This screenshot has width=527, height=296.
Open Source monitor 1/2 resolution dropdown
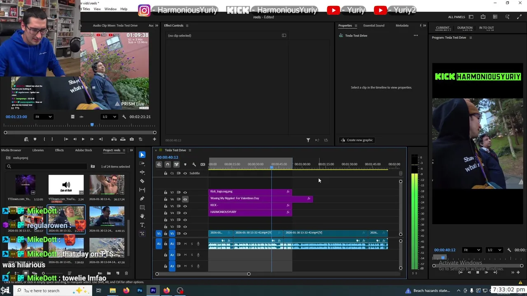coord(109,117)
